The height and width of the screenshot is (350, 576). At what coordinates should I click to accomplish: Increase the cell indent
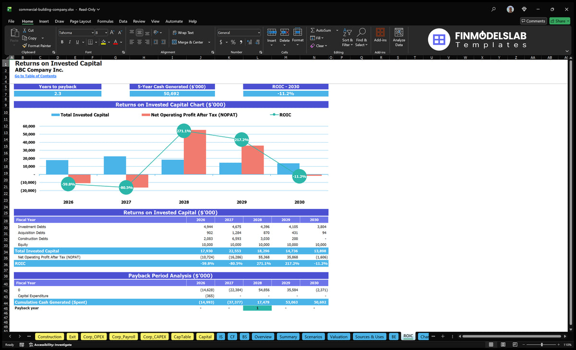(164, 42)
